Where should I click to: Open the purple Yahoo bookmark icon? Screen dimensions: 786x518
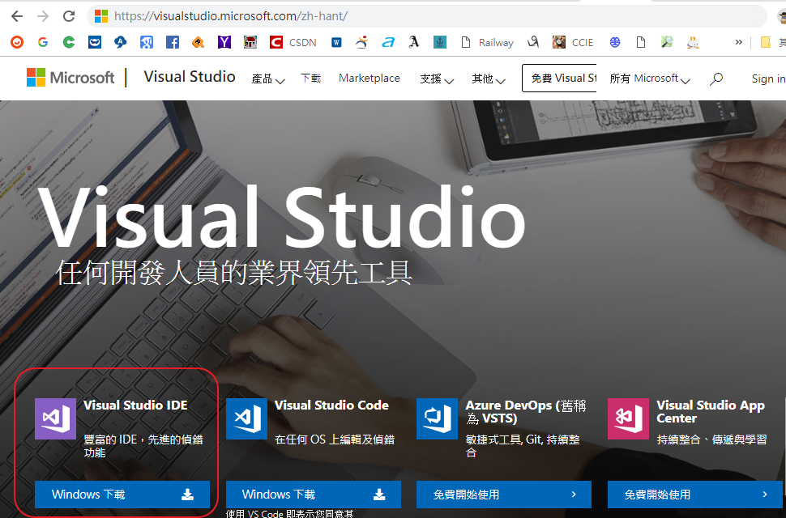coord(224,43)
